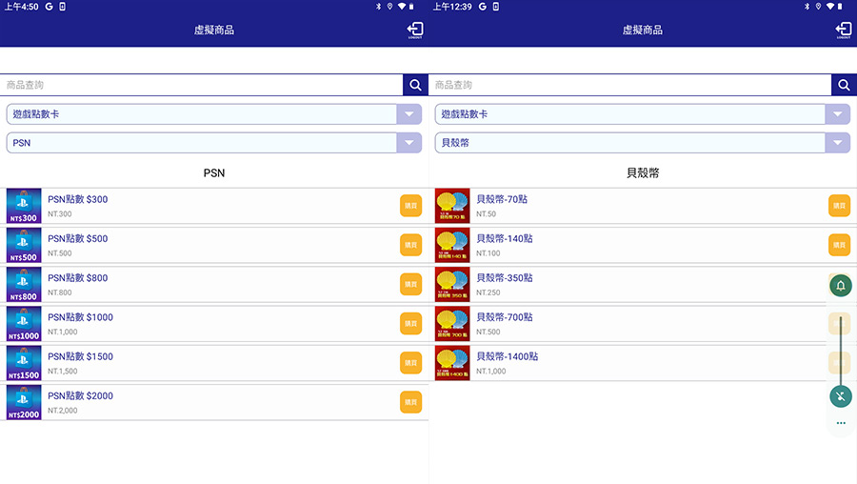Screen dimensions: 857x484
Task: Click the 貝殼幣 section heading
Action: tap(643, 172)
